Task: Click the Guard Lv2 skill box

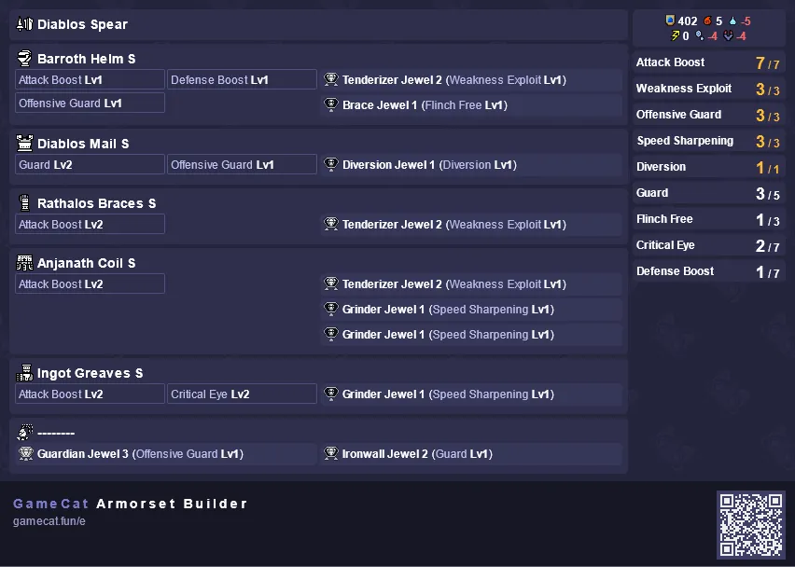Action: [x=90, y=165]
